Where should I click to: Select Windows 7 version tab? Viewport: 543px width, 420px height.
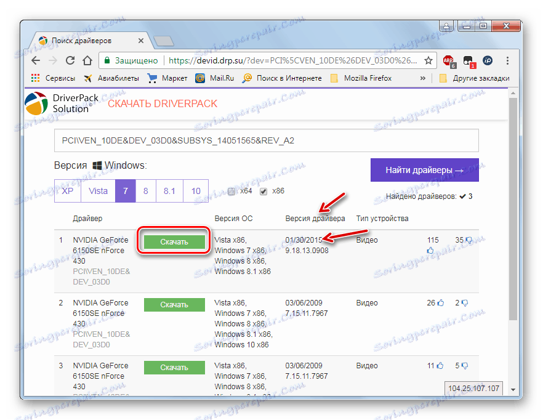(x=126, y=191)
